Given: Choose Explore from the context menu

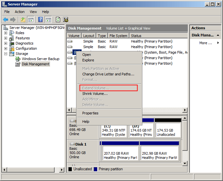Looking at the screenshot, I should click(109, 60).
